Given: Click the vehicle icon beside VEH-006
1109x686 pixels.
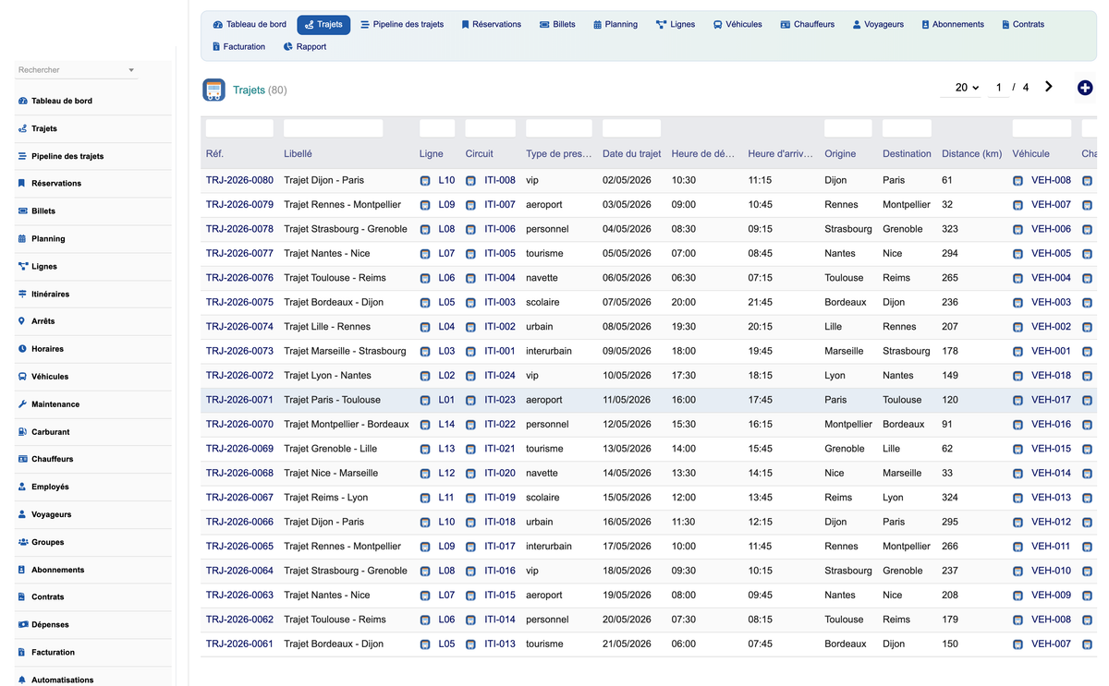Looking at the screenshot, I should click(x=1018, y=229).
